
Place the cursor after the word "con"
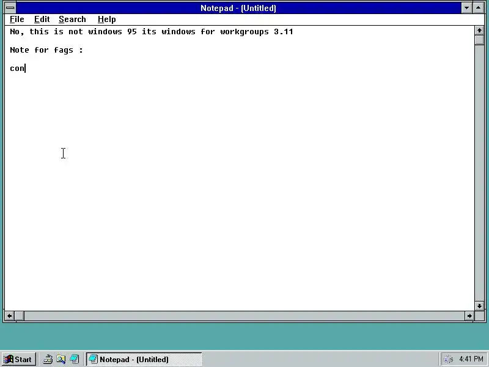point(25,68)
